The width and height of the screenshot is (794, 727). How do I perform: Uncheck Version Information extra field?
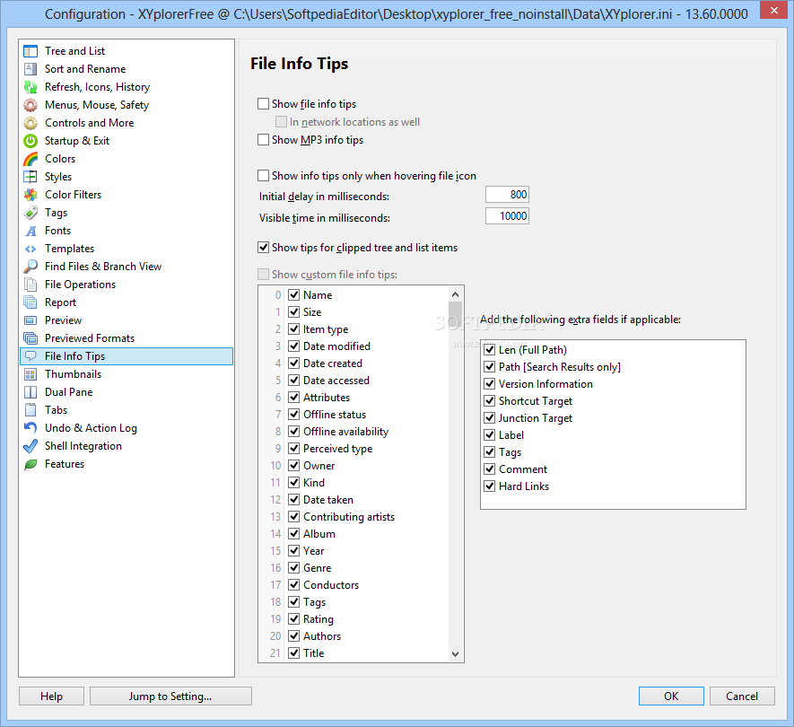tap(489, 384)
